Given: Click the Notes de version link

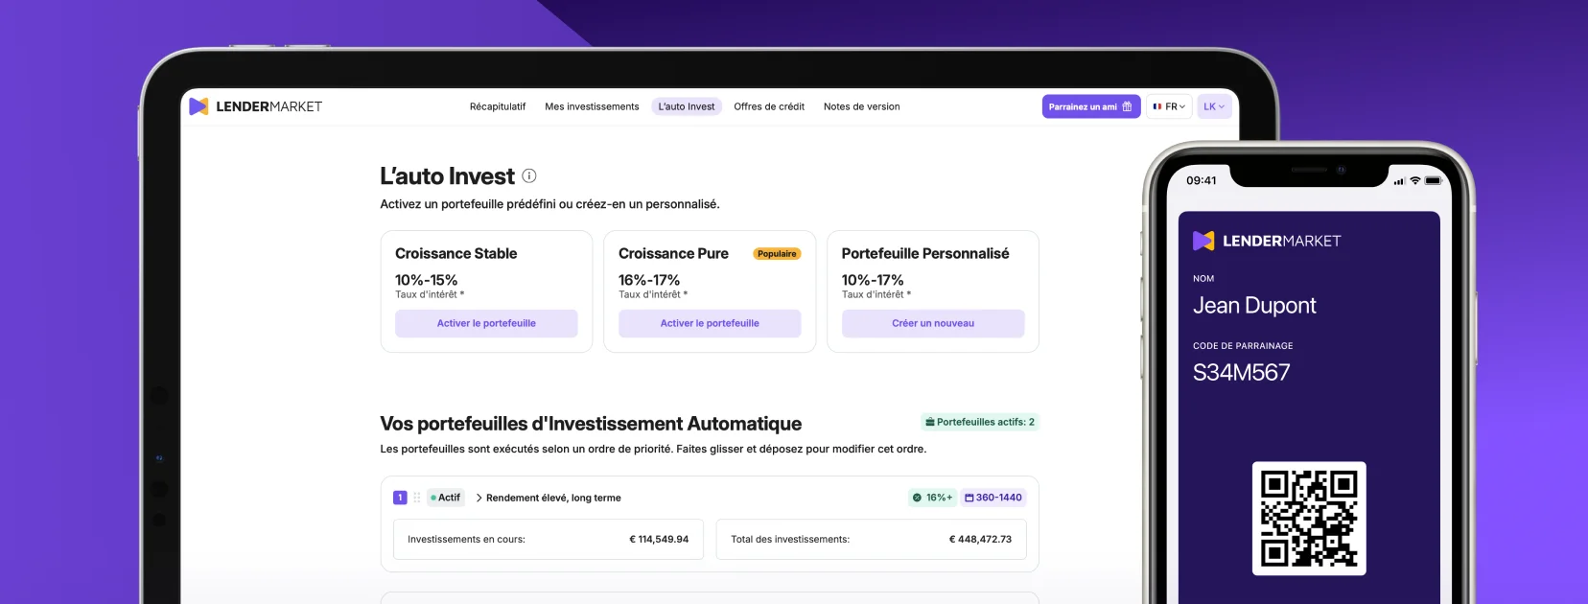Looking at the screenshot, I should [861, 106].
